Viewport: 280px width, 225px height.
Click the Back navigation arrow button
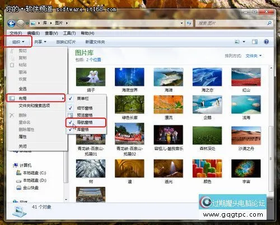11,24
